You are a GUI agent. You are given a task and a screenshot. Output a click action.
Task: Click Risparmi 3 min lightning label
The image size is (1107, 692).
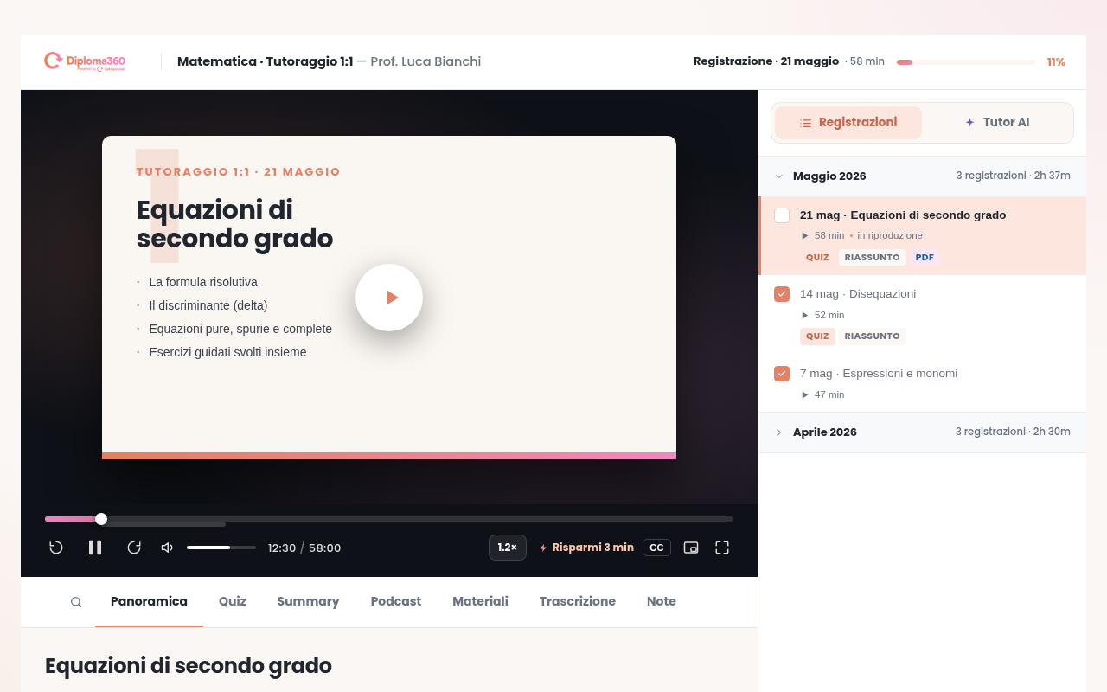(586, 548)
